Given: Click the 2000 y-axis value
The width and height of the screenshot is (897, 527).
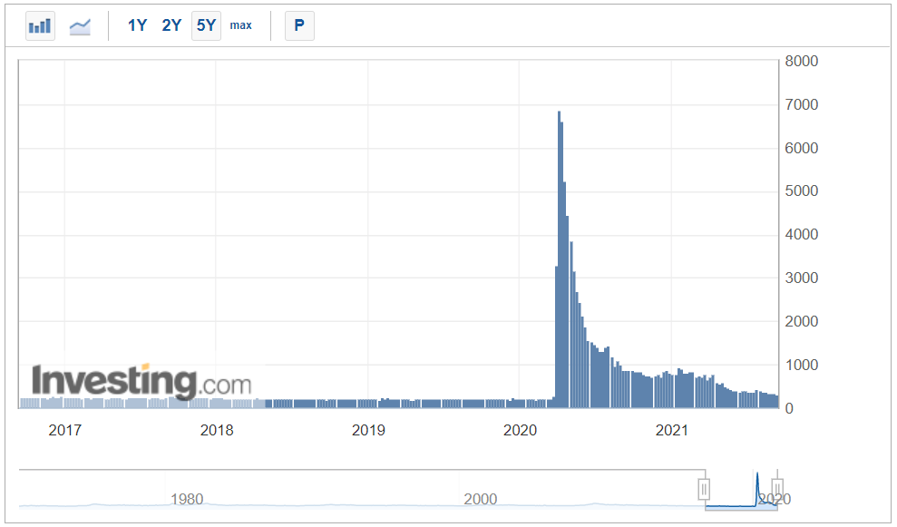Looking at the screenshot, I should pyautogui.click(x=802, y=322).
